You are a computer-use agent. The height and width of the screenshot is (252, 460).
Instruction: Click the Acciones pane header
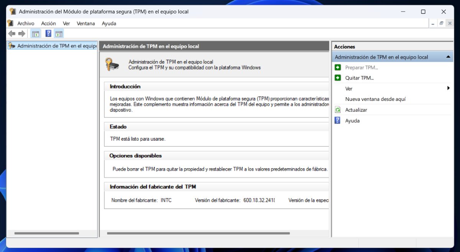pos(393,46)
